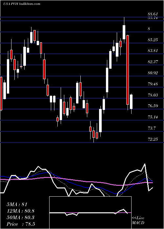Select the 72.25 price level label
This screenshot has width=164, height=229.
[x=153, y=139]
